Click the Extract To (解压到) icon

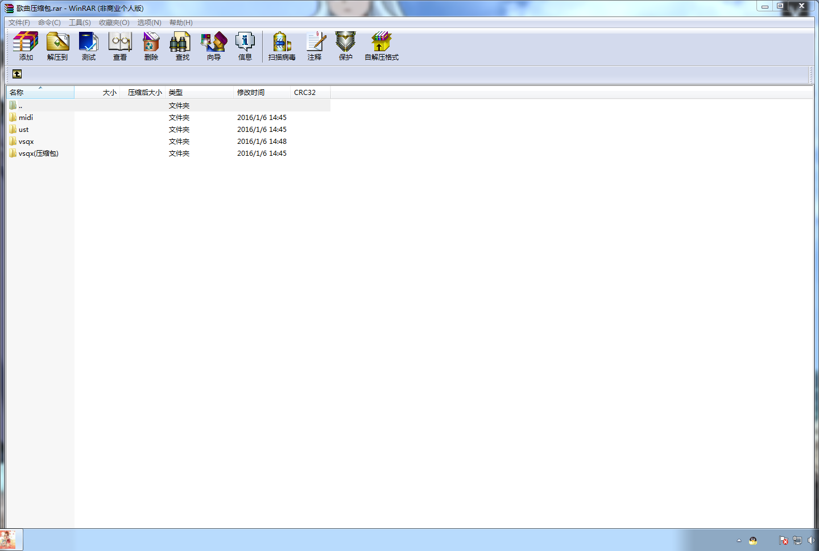click(x=57, y=45)
